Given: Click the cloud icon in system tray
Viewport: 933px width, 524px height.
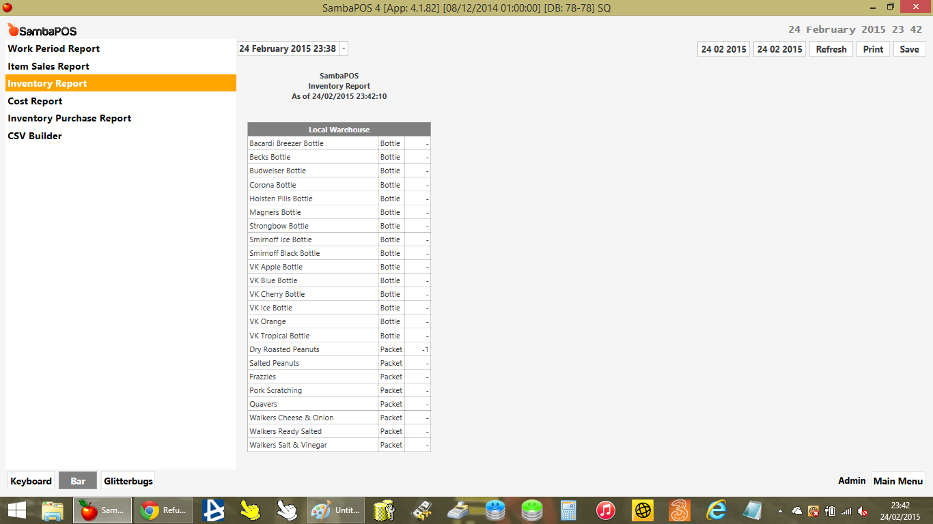Looking at the screenshot, I should pyautogui.click(x=797, y=510).
